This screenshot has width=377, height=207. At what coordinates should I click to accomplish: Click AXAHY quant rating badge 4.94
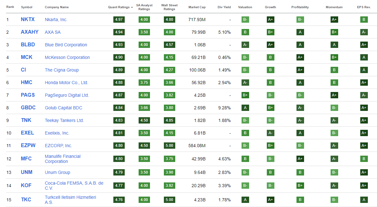coord(119,32)
